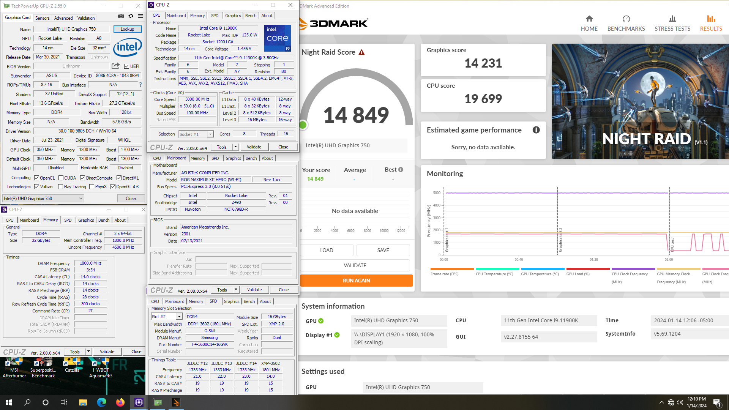
Task: Click the taskbar clock showing 12:10 PM
Action: [697, 402]
